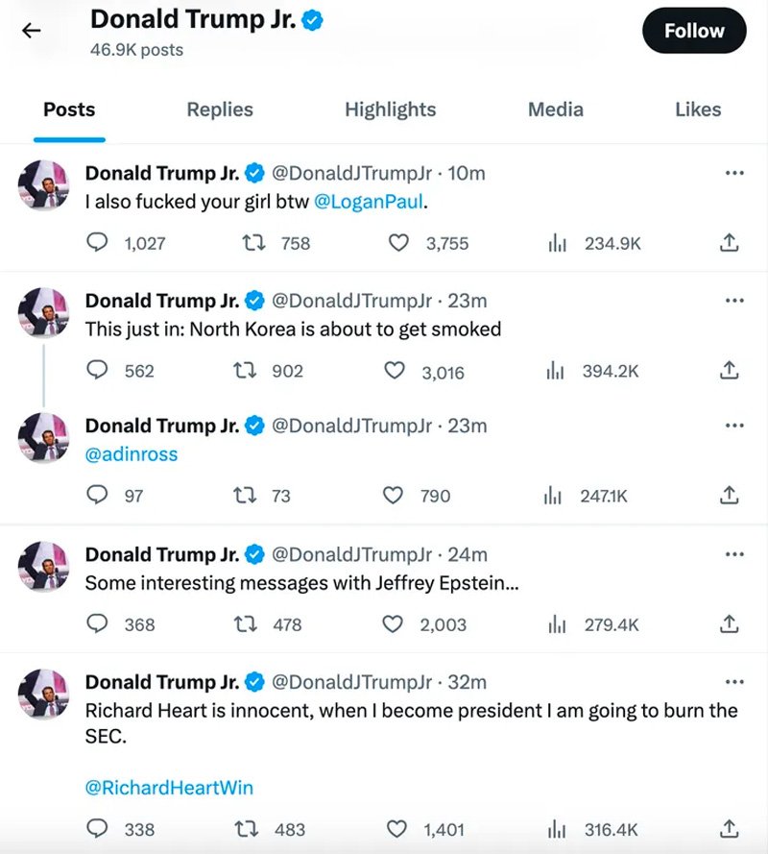Like the Richard Heart post
The height and width of the screenshot is (854, 768).
(x=396, y=829)
